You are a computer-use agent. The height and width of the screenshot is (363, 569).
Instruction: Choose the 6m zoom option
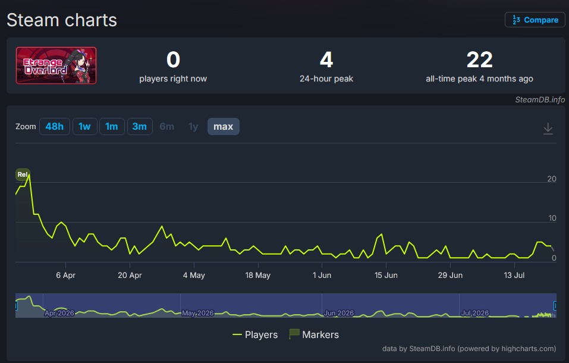(x=167, y=126)
